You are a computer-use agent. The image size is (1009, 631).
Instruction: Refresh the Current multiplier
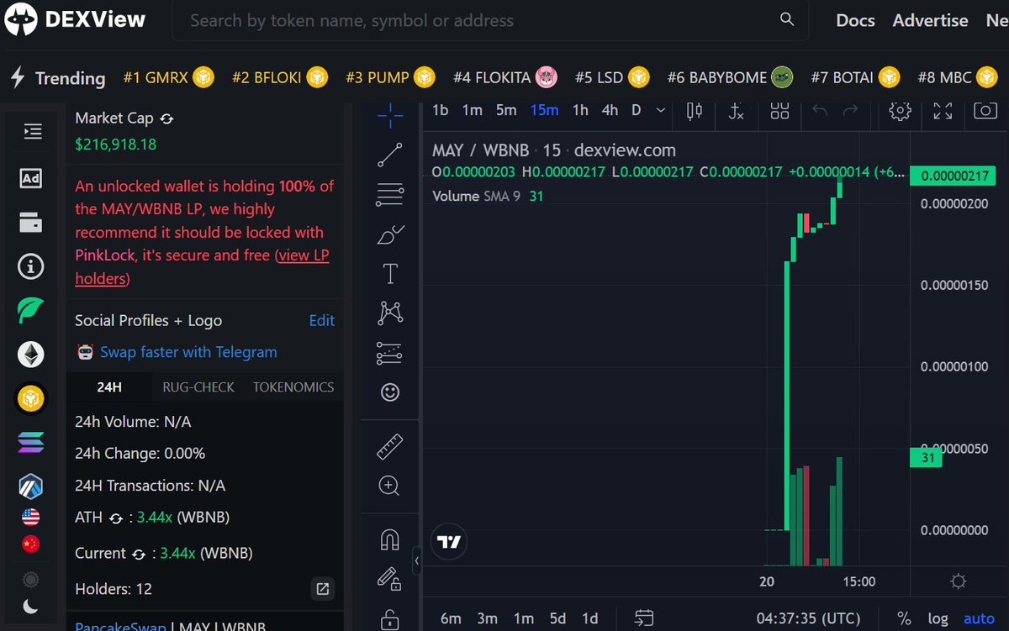140,554
